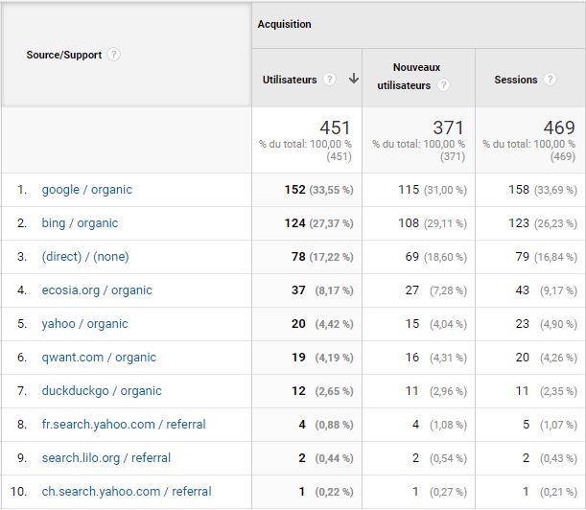
Task: Select total new users value 371
Action: pyautogui.click(x=449, y=127)
